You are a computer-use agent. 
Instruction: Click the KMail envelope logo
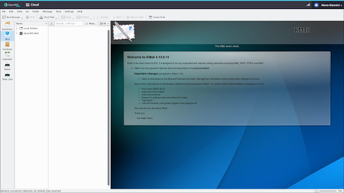click(124, 32)
